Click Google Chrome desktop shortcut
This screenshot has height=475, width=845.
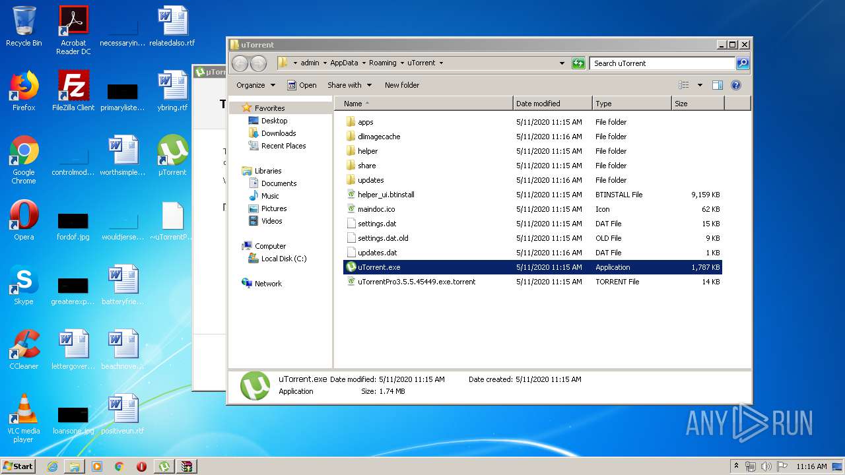(x=24, y=160)
